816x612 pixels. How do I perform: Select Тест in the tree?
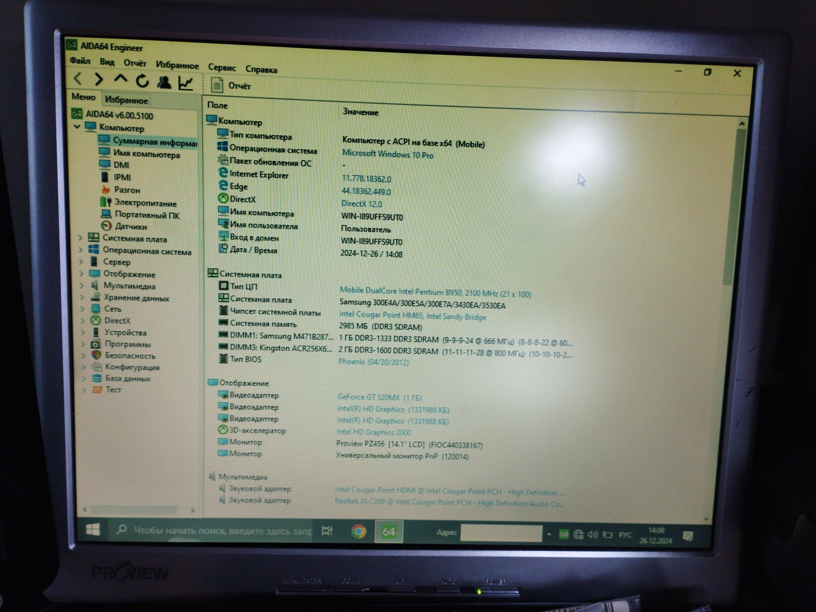(x=113, y=389)
